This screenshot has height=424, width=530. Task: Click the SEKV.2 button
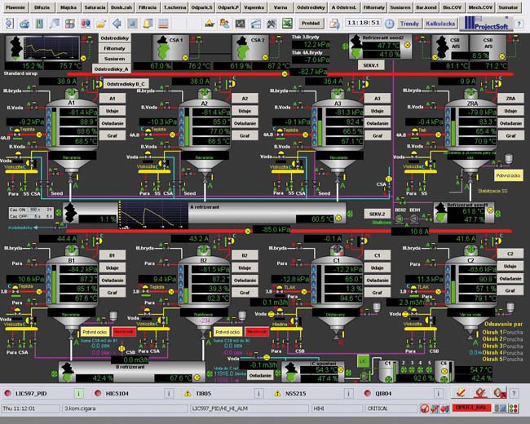[378, 214]
